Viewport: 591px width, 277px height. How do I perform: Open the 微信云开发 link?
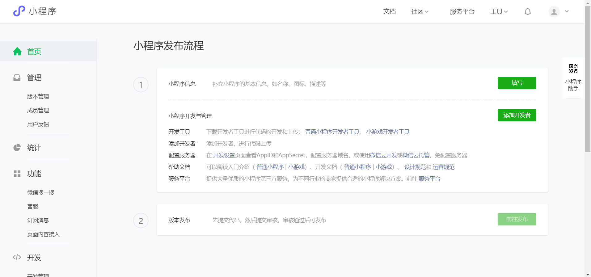pos(383,155)
